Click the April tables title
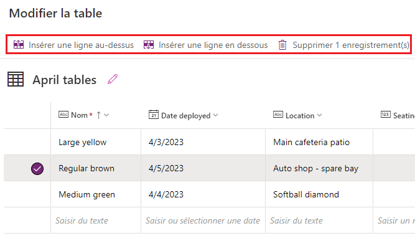Image resolution: width=415 pixels, height=241 pixels. pyautogui.click(x=64, y=80)
